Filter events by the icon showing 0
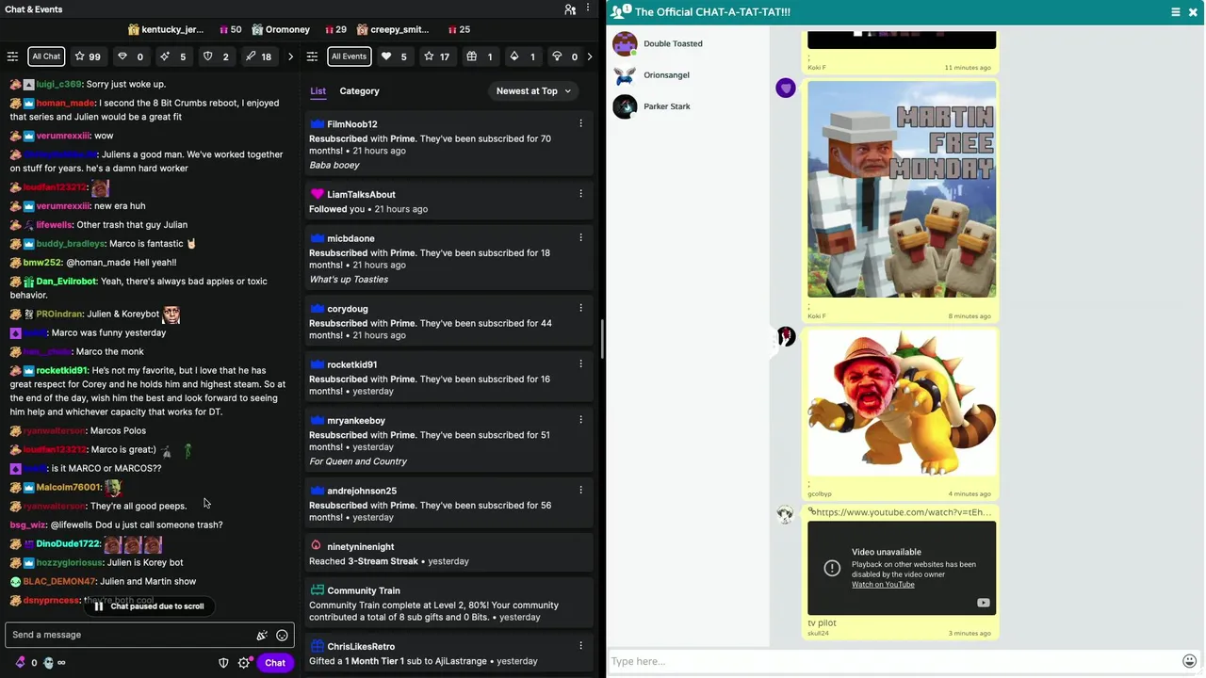The width and height of the screenshot is (1206, 678). 564,56
